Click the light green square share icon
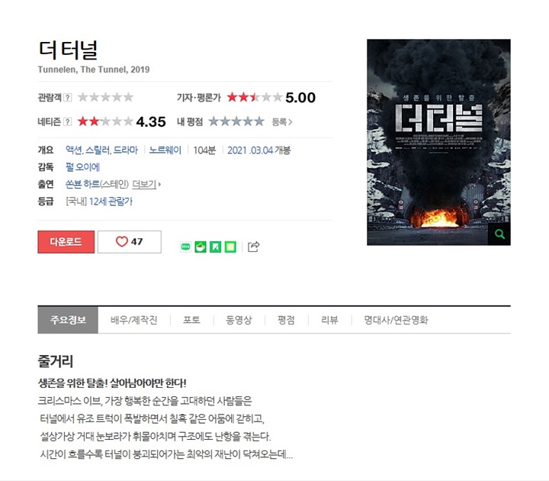 [230, 247]
